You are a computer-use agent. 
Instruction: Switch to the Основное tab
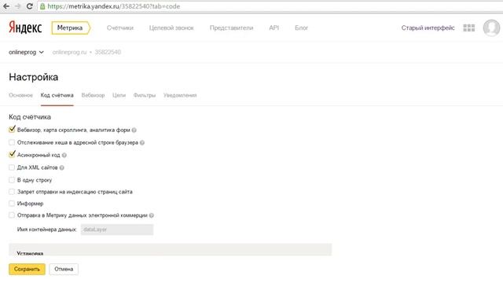(x=21, y=95)
